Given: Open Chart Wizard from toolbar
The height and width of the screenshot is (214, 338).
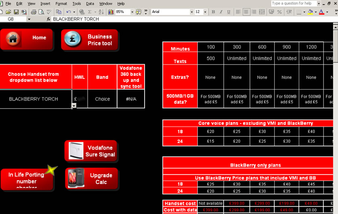Looking at the screenshot, I should click(111, 12).
